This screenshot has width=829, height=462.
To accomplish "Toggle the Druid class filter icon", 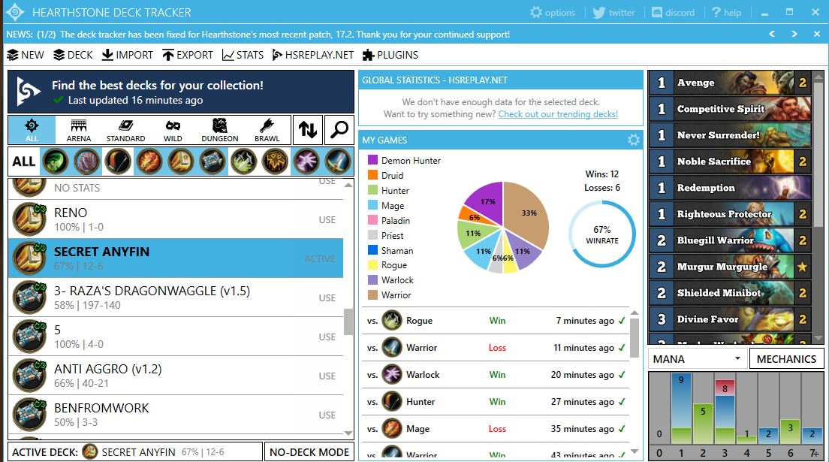I will [x=86, y=162].
